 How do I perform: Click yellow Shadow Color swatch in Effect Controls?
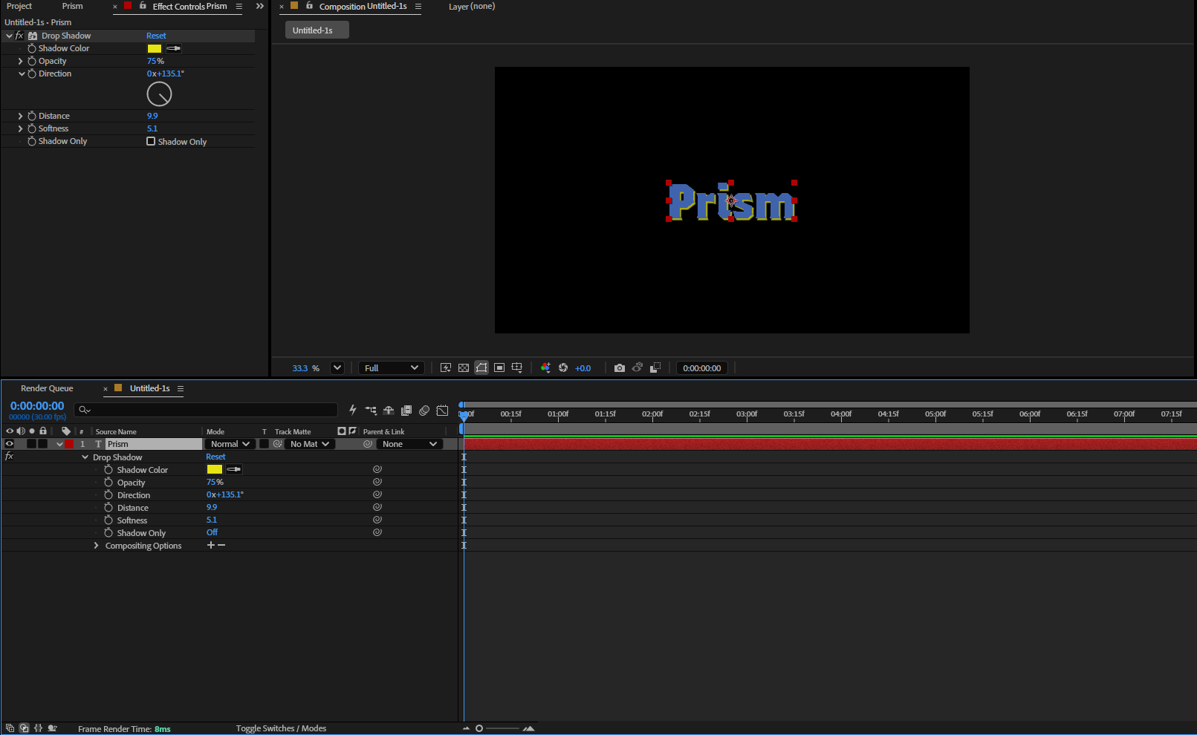(155, 48)
